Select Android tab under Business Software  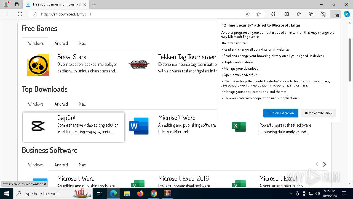[61, 165]
